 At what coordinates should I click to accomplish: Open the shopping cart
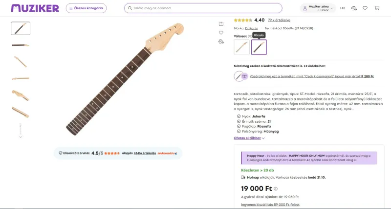coord(376,8)
